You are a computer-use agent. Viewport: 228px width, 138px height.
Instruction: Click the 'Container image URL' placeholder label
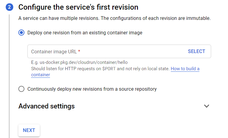tap(54, 52)
